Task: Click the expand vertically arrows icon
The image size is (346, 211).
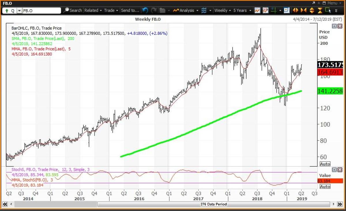Action: (x=312, y=10)
